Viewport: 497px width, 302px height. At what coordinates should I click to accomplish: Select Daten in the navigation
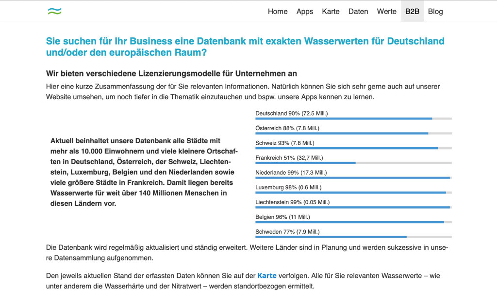358,11
